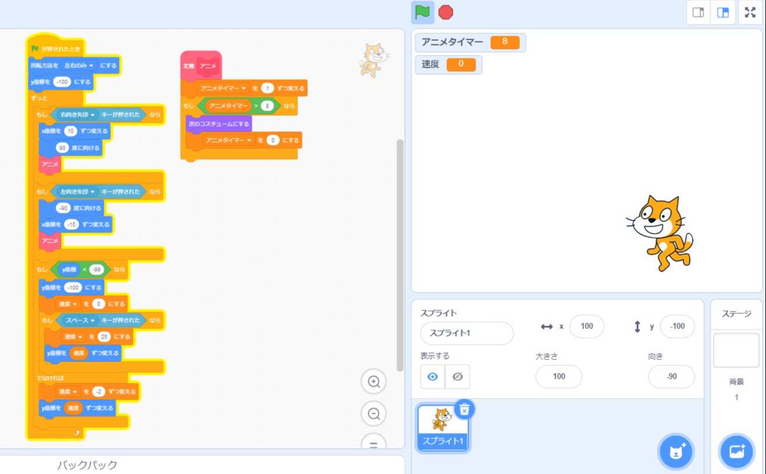This screenshot has height=474, width=766.
Task: Click the アニメ call block under 左向き矢印
Action: [50, 241]
